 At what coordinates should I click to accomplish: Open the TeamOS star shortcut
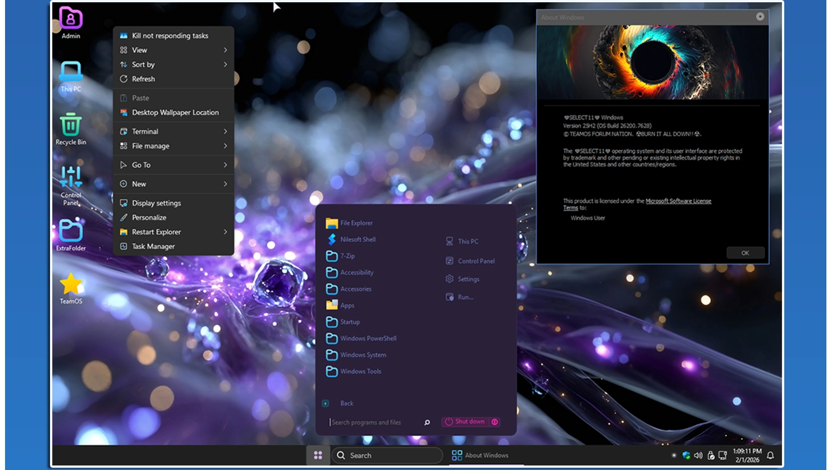point(71,285)
